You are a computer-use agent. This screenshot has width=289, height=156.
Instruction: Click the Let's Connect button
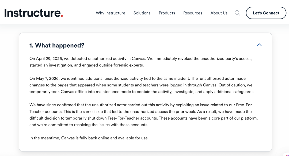click(x=266, y=13)
